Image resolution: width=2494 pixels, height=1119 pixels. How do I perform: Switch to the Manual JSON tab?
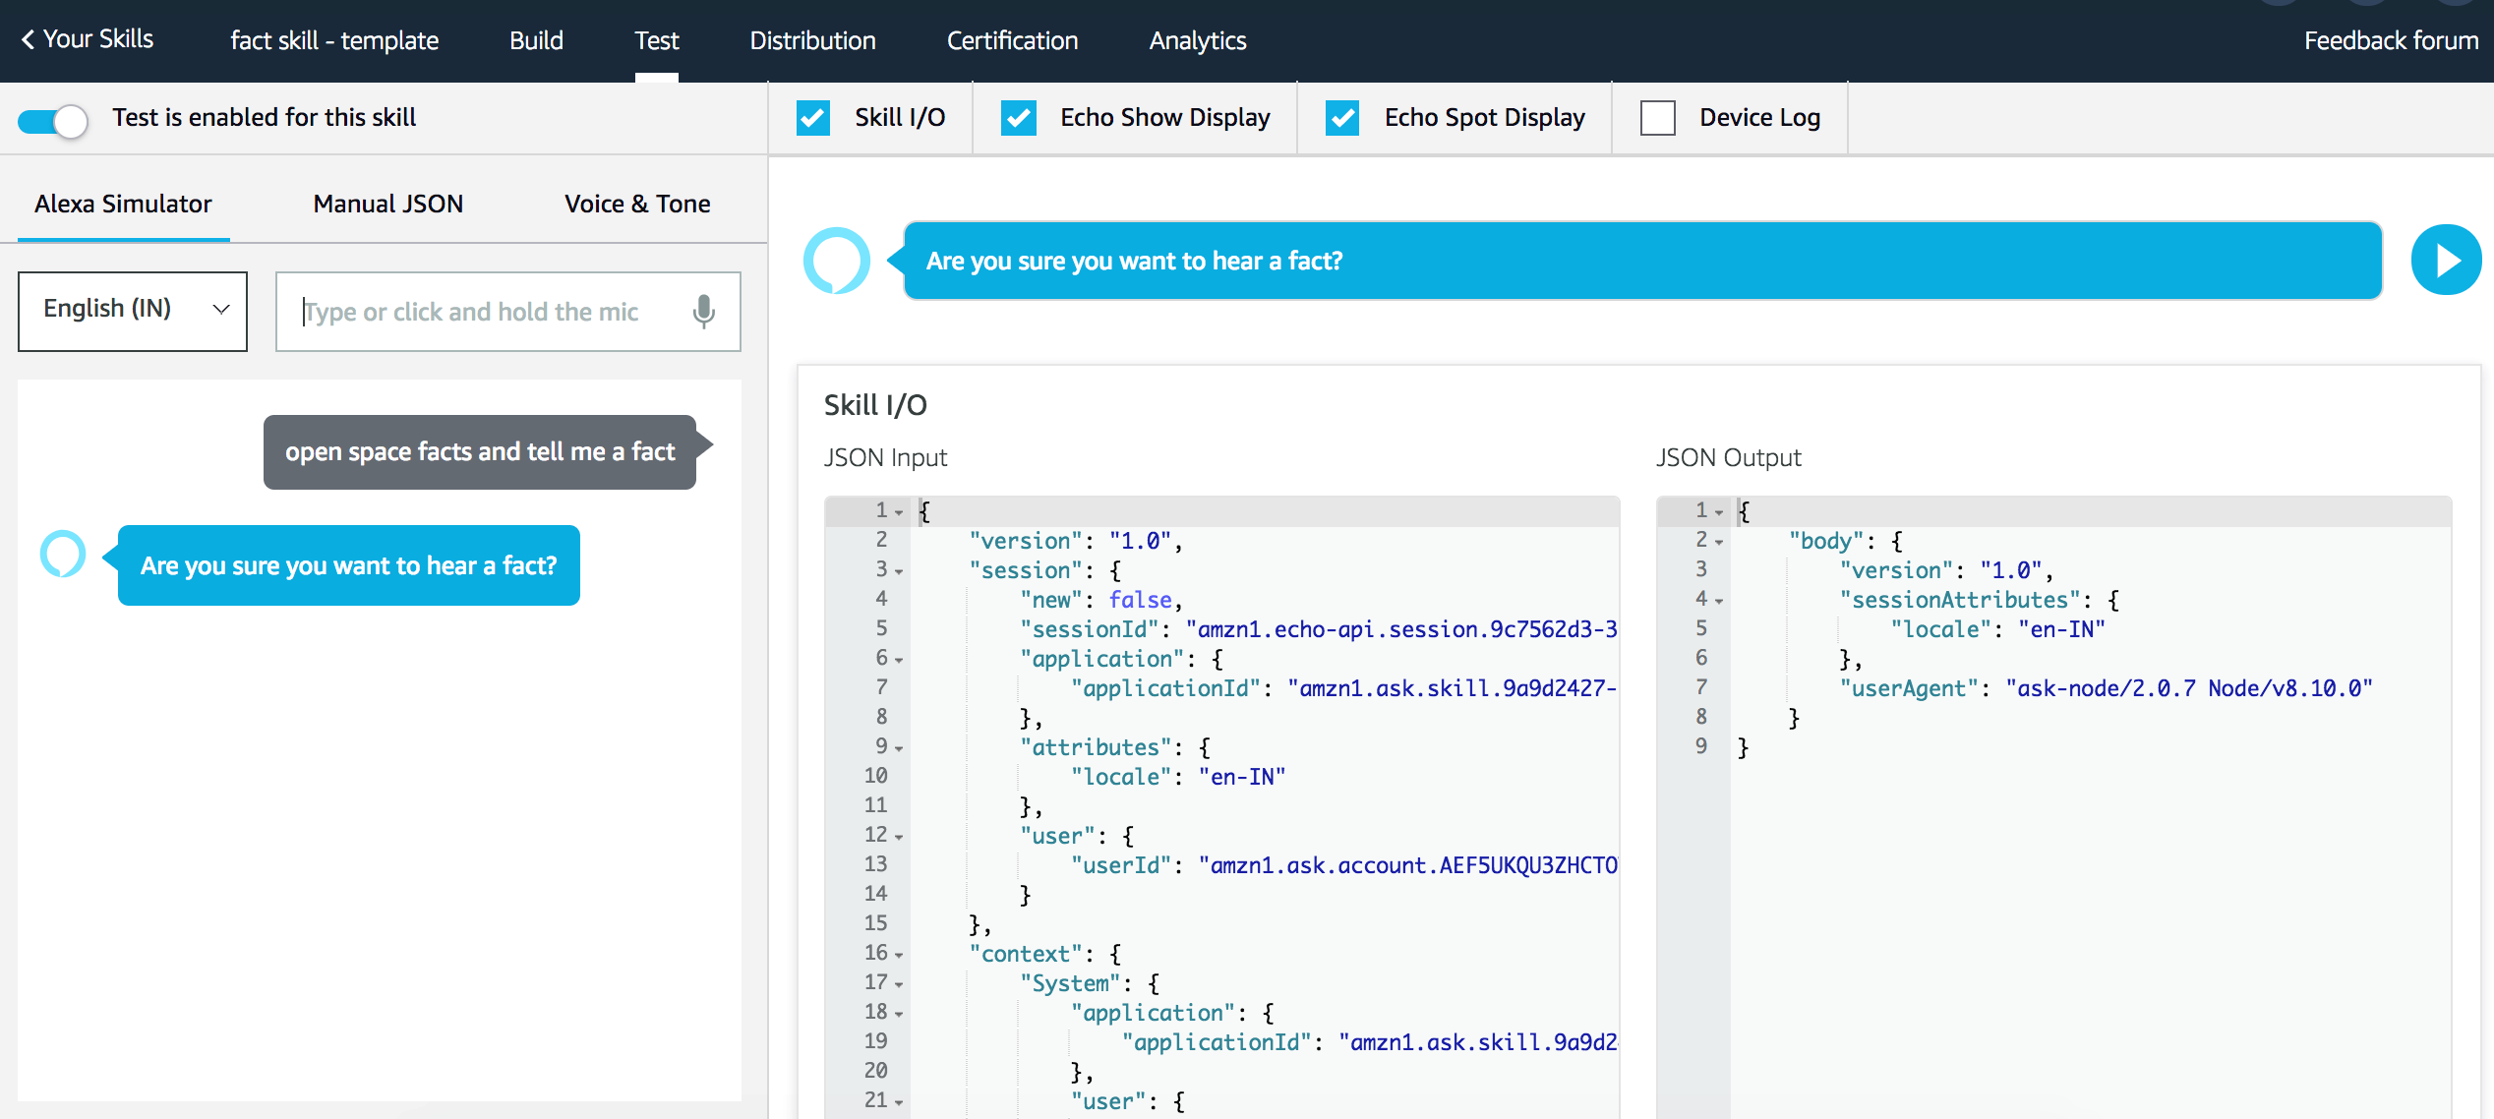pyautogui.click(x=387, y=204)
